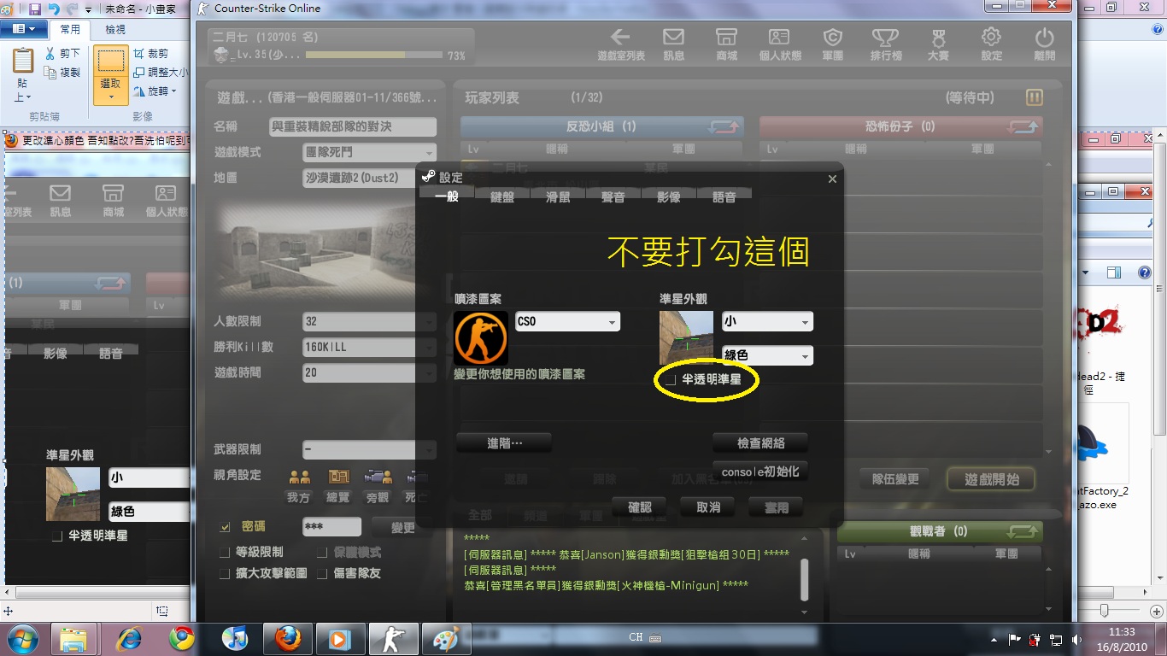Uncheck the 密碼 password checkbox
Viewport: 1167px width, 656px height.
click(226, 527)
